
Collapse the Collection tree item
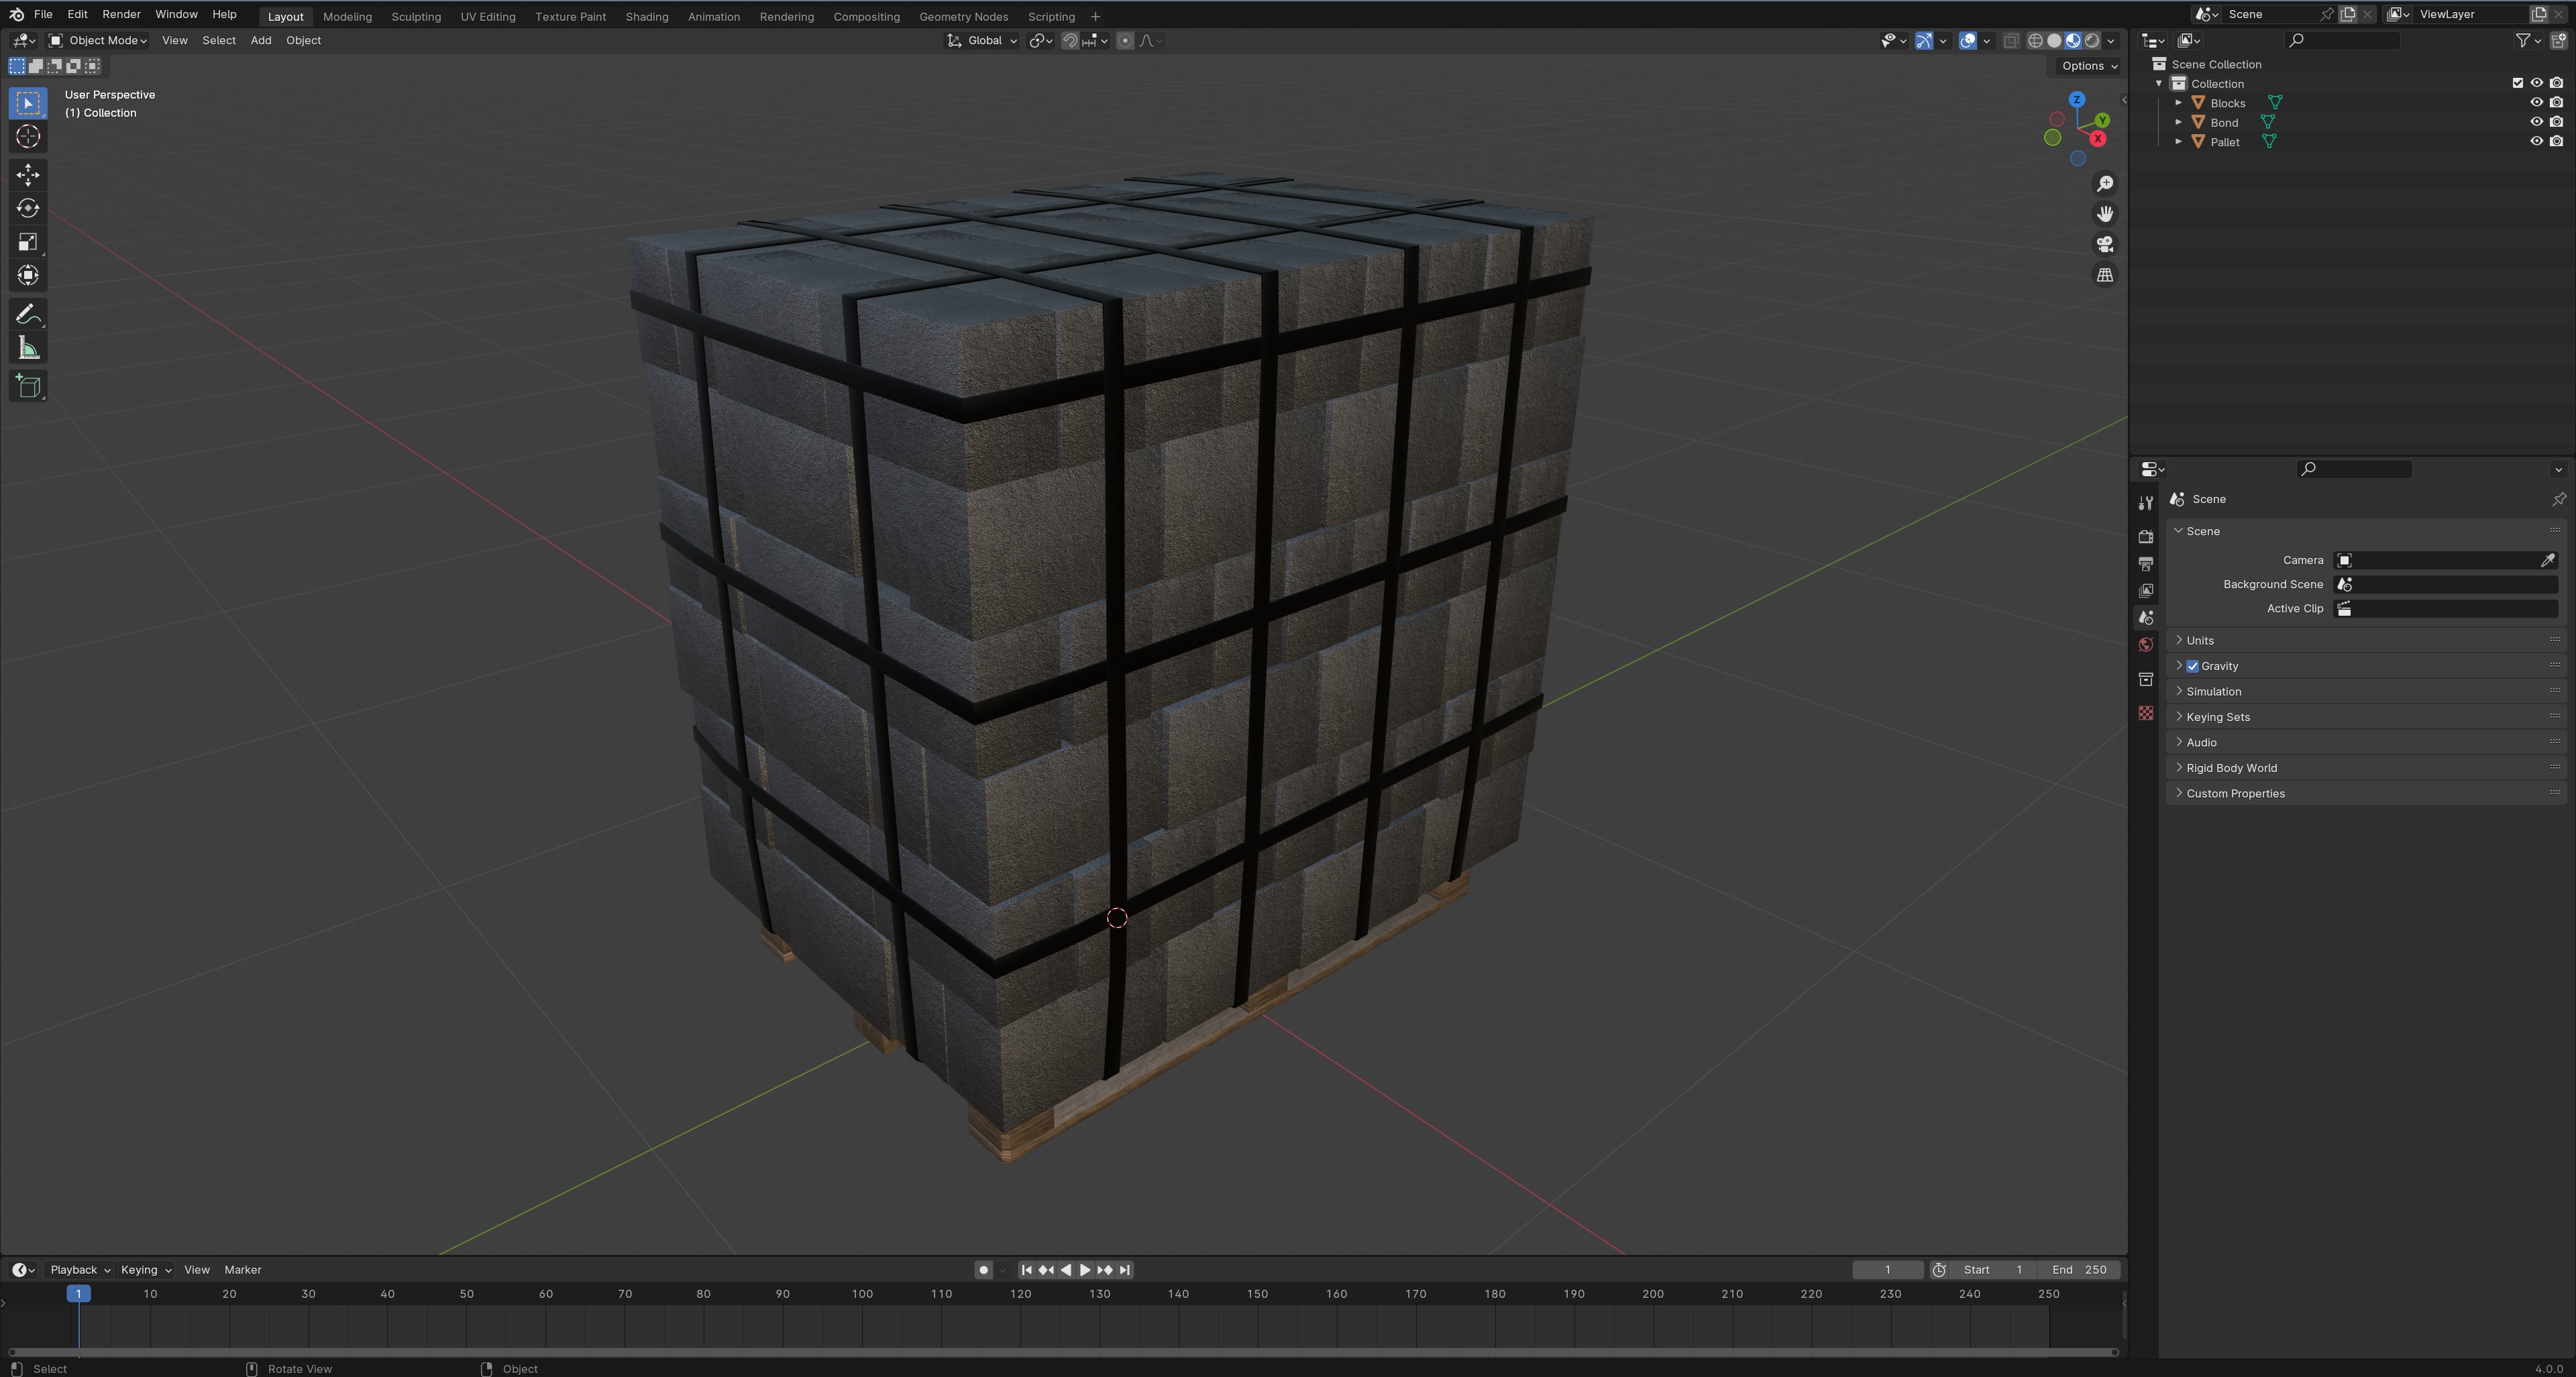[x=2159, y=83]
